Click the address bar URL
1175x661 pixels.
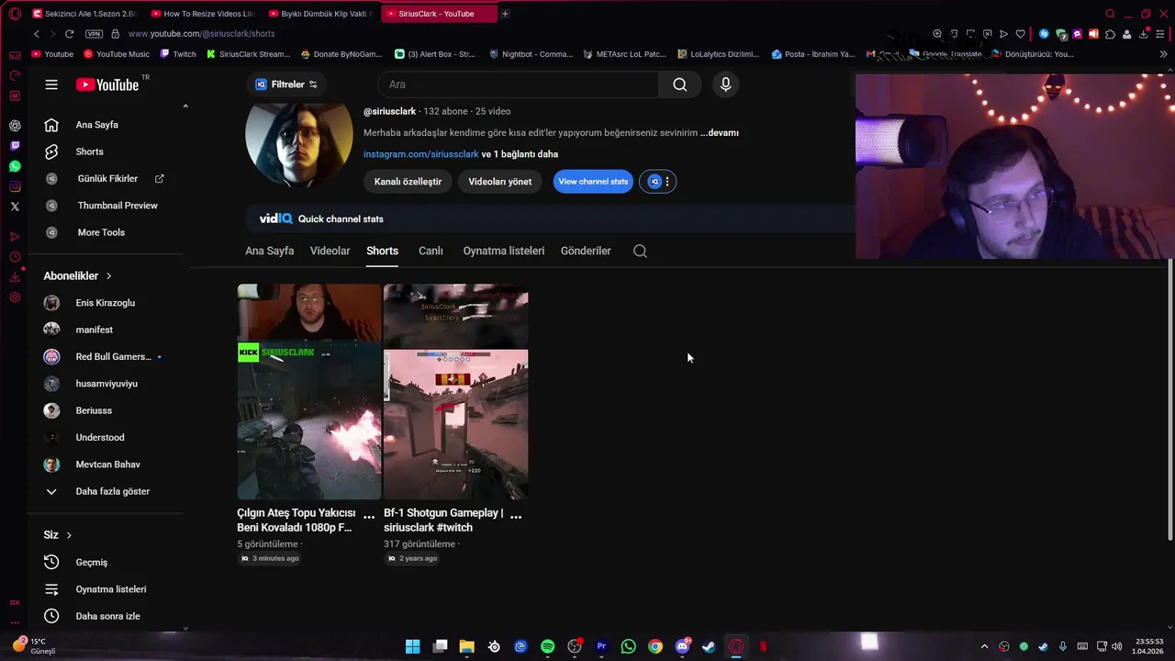202,34
